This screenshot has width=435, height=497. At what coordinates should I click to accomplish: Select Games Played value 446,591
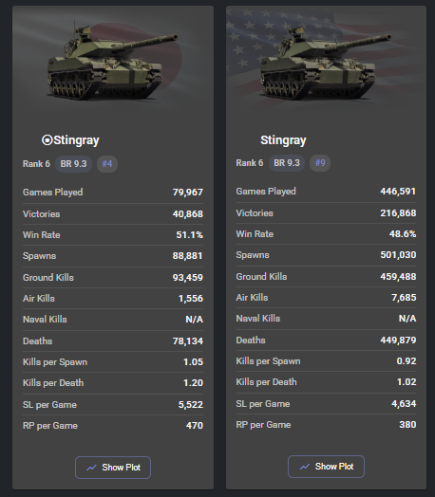click(x=398, y=192)
